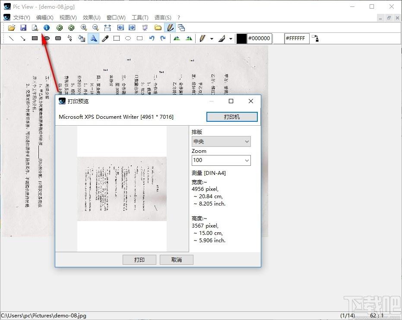Select the Freehand curve tool
The image size is (402, 320).
[70, 38]
